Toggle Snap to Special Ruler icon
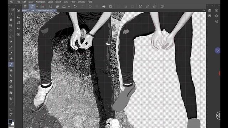This screenshot has height=128, width=228. 147,6
